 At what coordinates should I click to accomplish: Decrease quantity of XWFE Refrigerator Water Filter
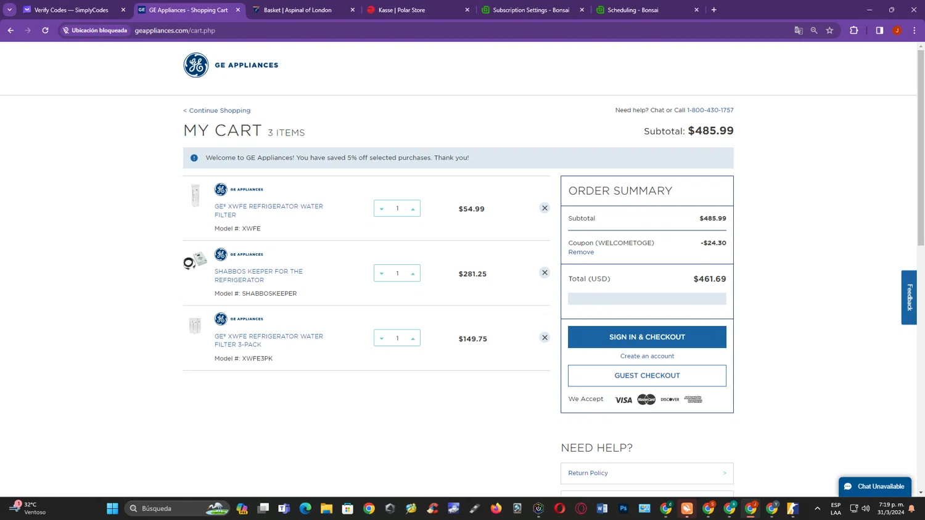[382, 209]
